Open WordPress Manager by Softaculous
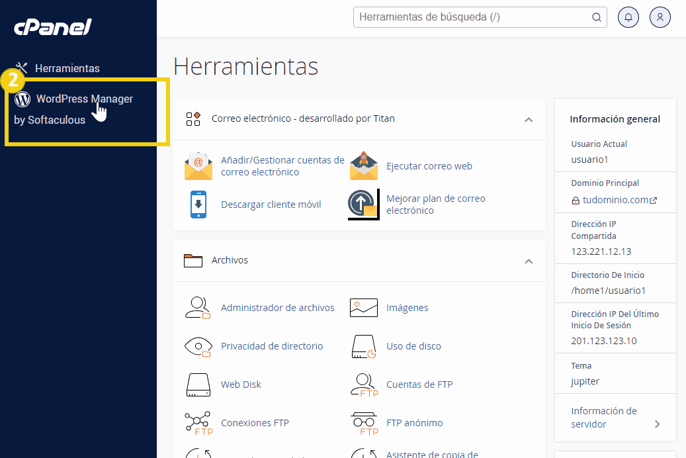Image resolution: width=686 pixels, height=458 pixels. (x=73, y=109)
